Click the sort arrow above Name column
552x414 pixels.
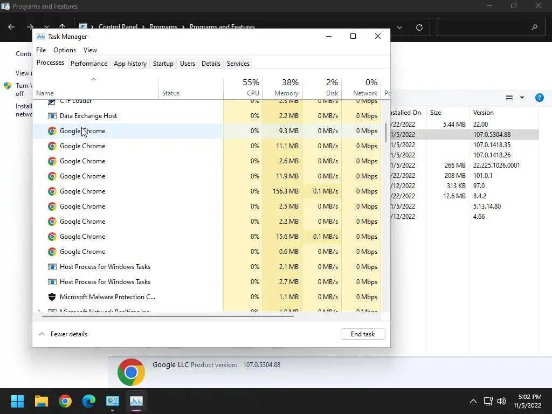[x=93, y=79]
